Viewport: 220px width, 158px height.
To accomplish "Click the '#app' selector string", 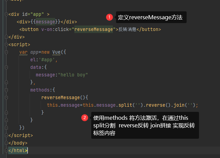I will pyautogui.click(x=46, y=60).
